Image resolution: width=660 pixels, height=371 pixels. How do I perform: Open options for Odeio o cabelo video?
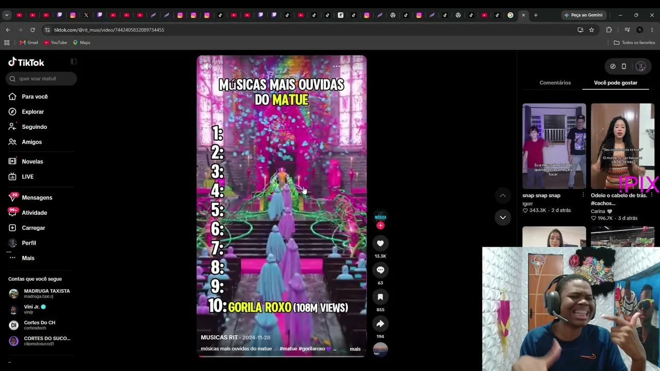651,195
